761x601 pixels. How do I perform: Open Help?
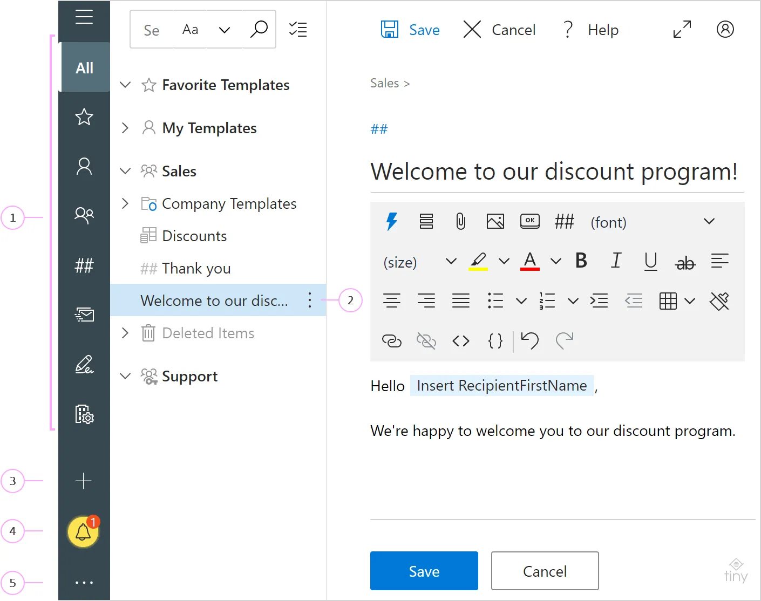click(590, 30)
